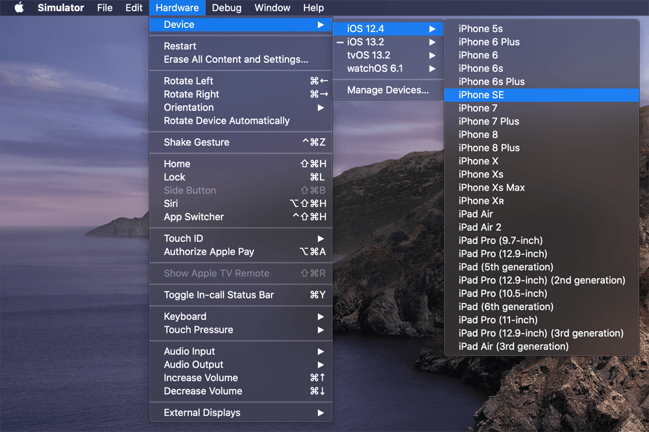
Task: Select Authorize Apple Pay
Action: pos(241,252)
